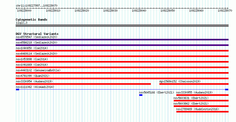Open the dgv1568n152 (Chaisson2019) label

180,81
